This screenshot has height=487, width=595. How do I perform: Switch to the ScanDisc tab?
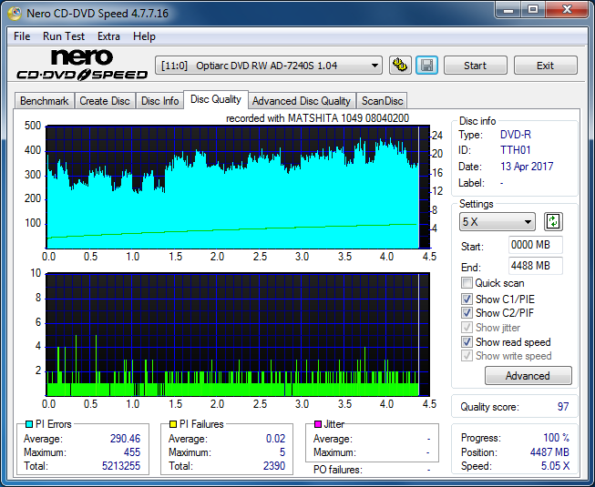(382, 101)
